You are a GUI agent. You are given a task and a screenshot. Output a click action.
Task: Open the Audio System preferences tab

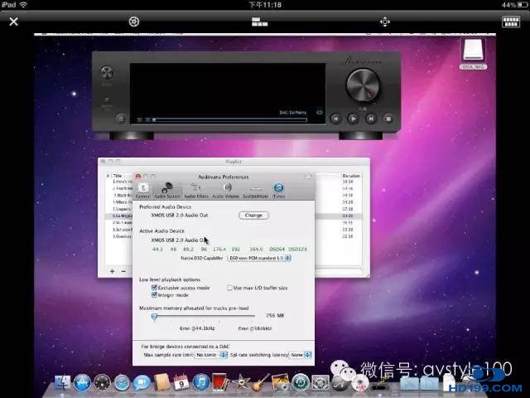tap(167, 191)
